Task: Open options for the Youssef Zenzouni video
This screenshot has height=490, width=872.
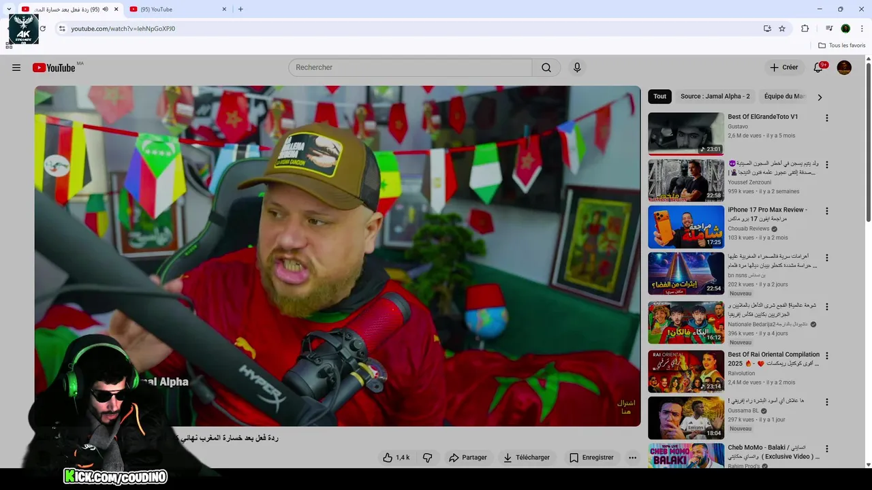Action: [827, 165]
